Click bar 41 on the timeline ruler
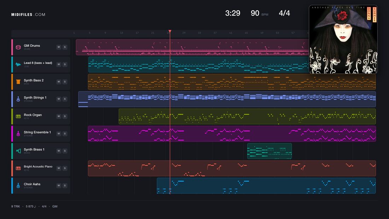Viewport: 389px width, 219px height. tap(231, 33)
